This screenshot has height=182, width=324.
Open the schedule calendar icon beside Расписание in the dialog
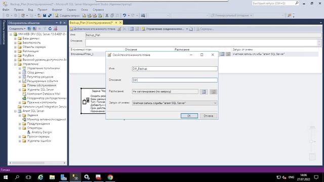(x=204, y=92)
